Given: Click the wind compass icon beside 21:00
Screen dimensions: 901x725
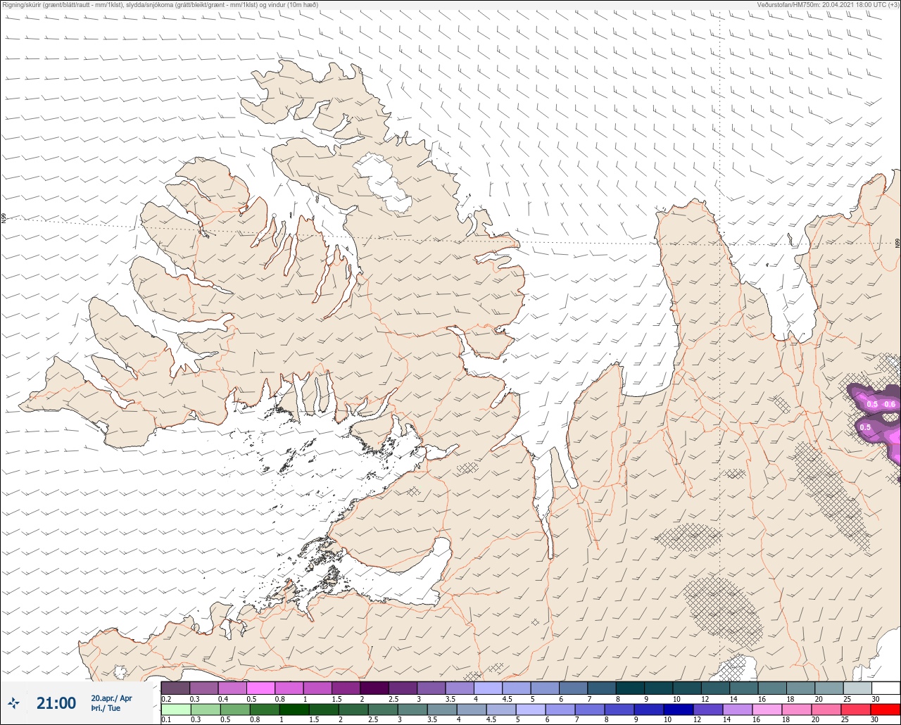Looking at the screenshot, I should pos(14,703).
